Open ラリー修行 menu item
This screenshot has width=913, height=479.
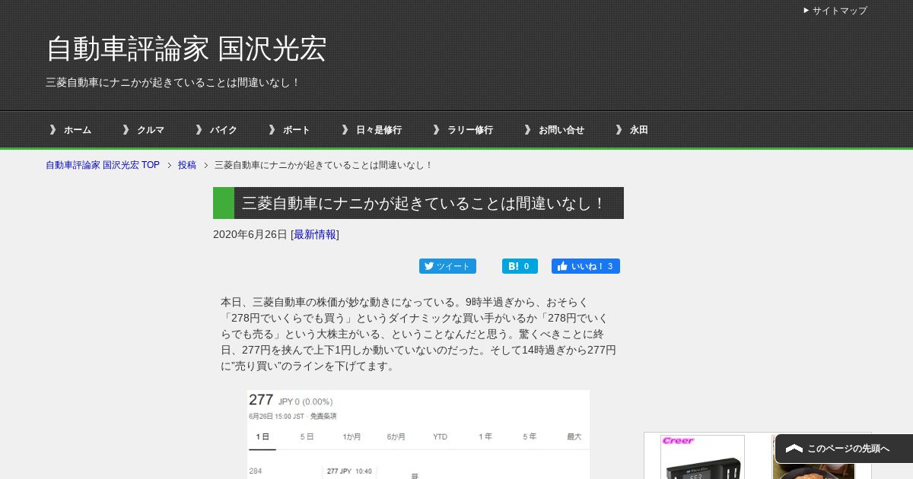coord(463,130)
